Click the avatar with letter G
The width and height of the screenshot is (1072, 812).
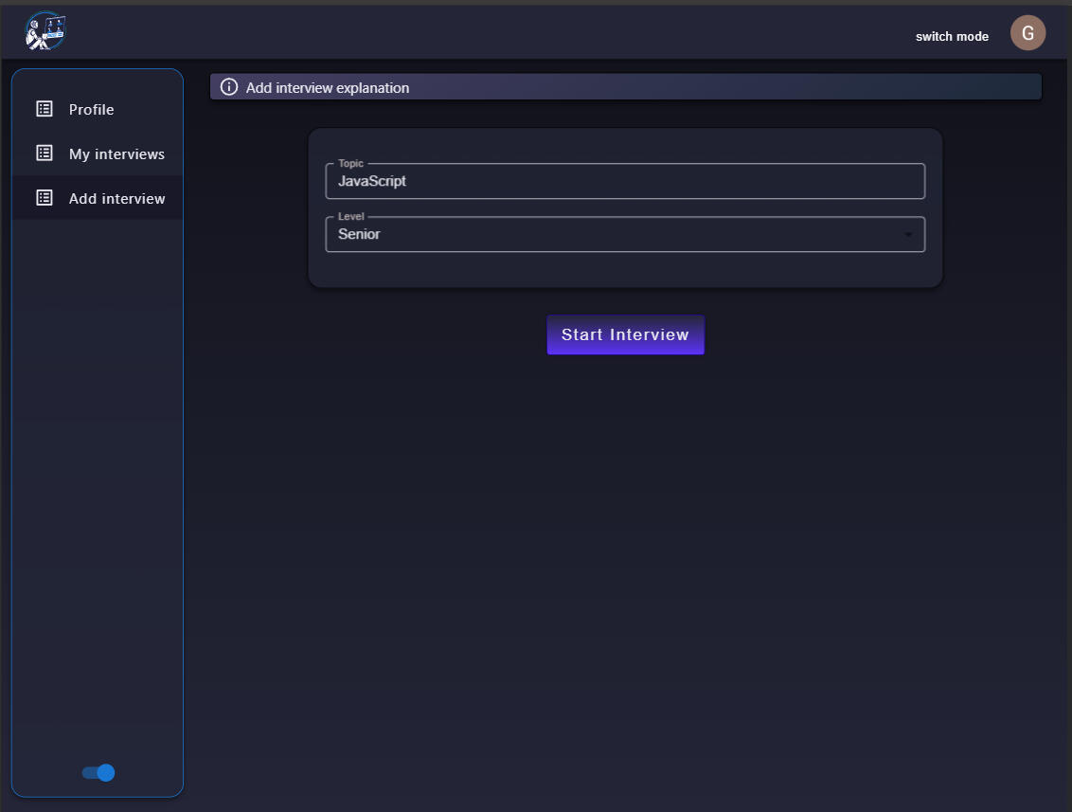pos(1027,32)
